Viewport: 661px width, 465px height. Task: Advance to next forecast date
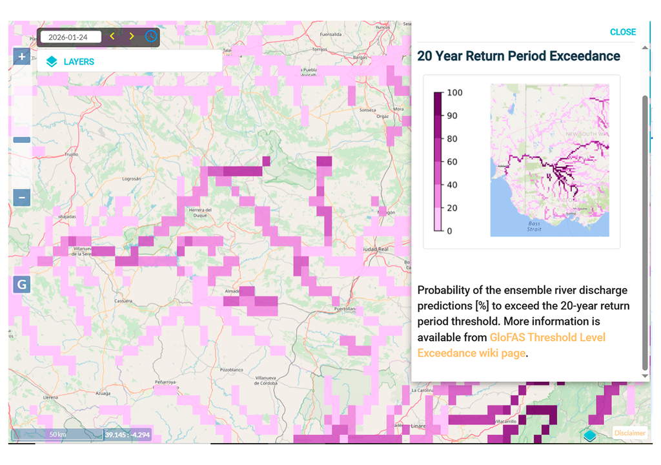pyautogui.click(x=132, y=36)
